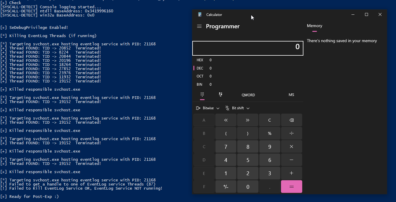
Task: Click the number 2 key
Action: click(248, 173)
